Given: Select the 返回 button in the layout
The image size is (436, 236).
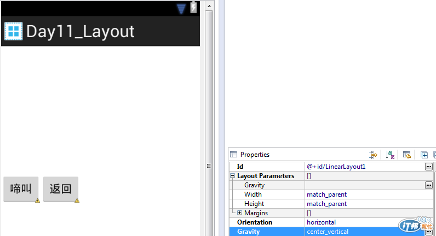Looking at the screenshot, I should tap(61, 189).
